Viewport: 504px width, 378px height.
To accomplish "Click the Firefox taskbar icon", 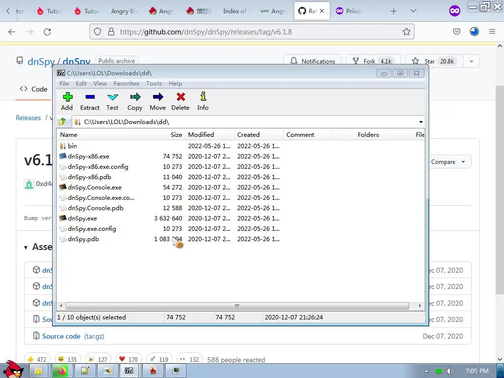I will click(x=62, y=371).
